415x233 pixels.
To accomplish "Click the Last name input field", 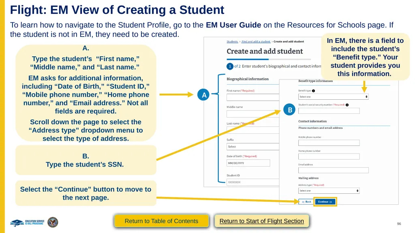I will (253, 130).
